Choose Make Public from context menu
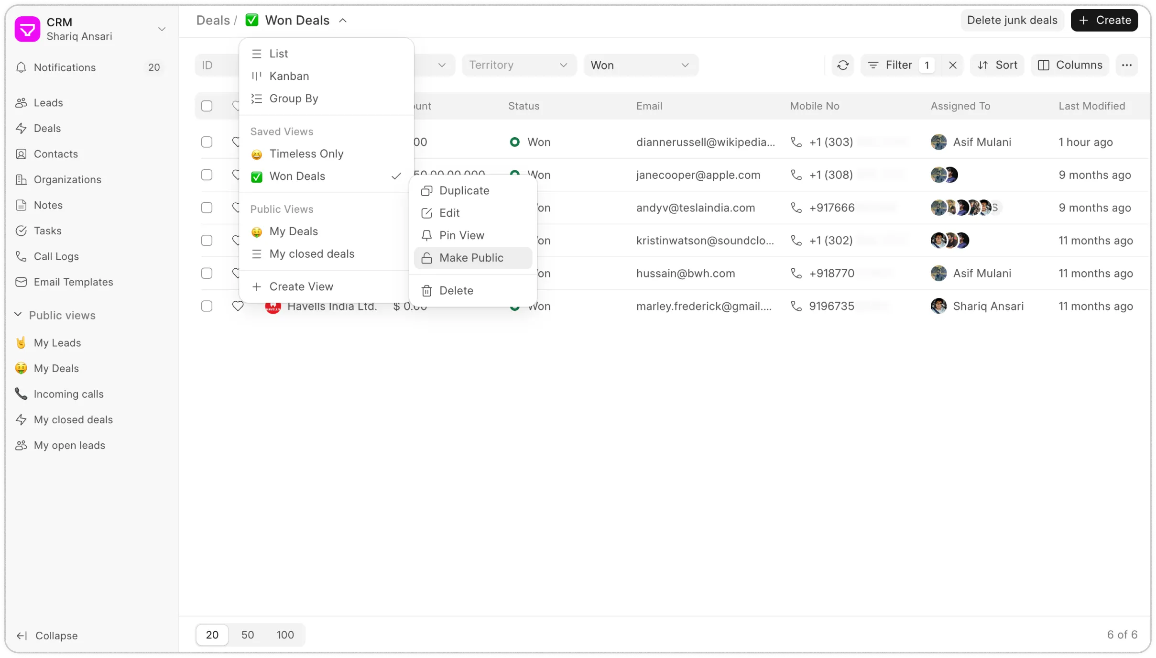 coord(471,258)
